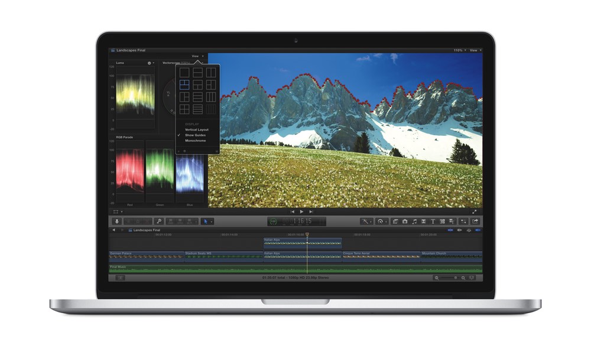Open the Luma scope settings gear menu
This screenshot has height=364, width=591.
[x=149, y=63]
